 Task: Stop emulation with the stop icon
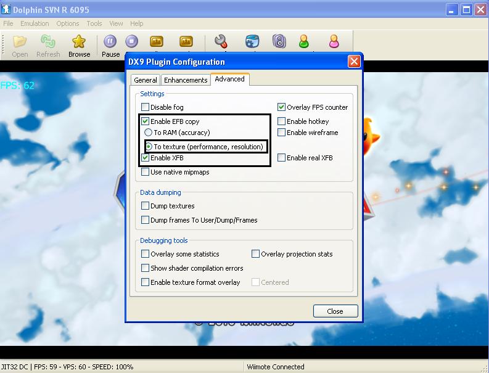pyautogui.click(x=131, y=41)
